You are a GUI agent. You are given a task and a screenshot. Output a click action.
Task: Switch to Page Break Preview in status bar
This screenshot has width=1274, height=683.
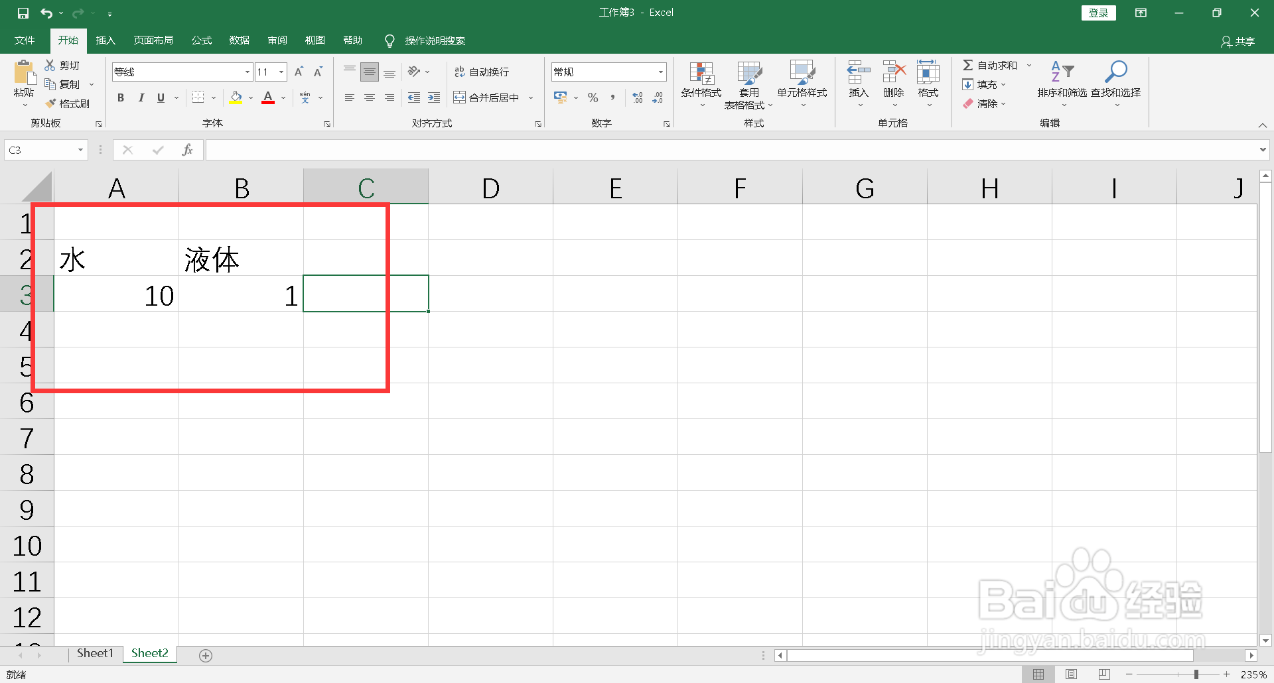[1104, 674]
